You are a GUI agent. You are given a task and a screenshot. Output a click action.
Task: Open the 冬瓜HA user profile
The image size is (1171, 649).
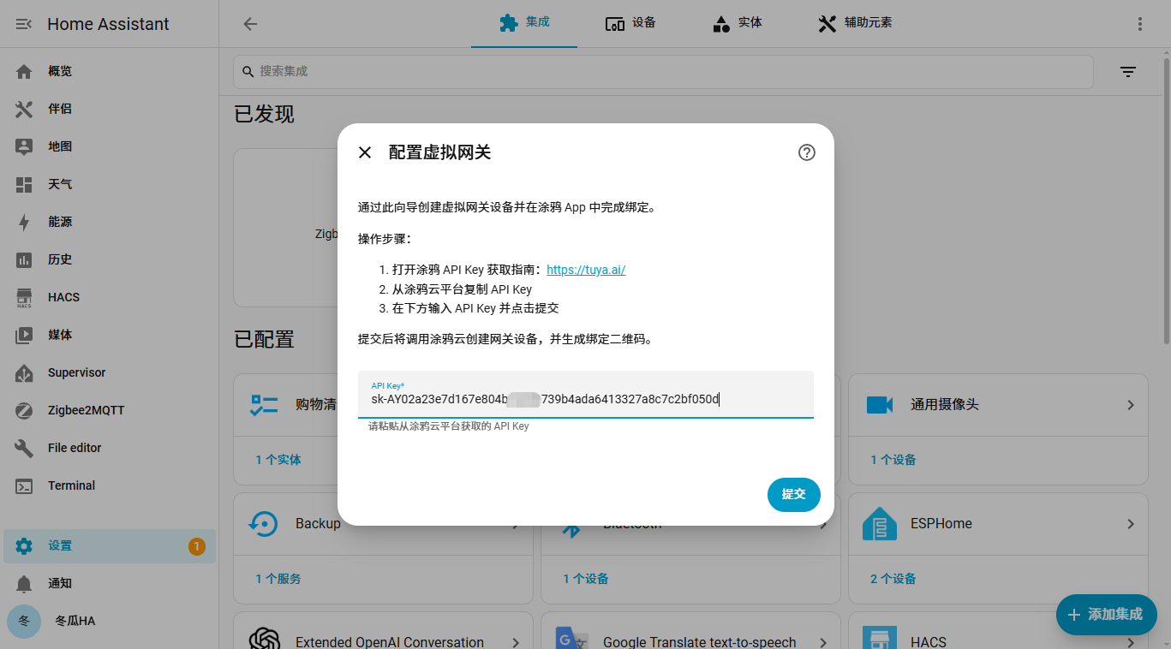110,621
